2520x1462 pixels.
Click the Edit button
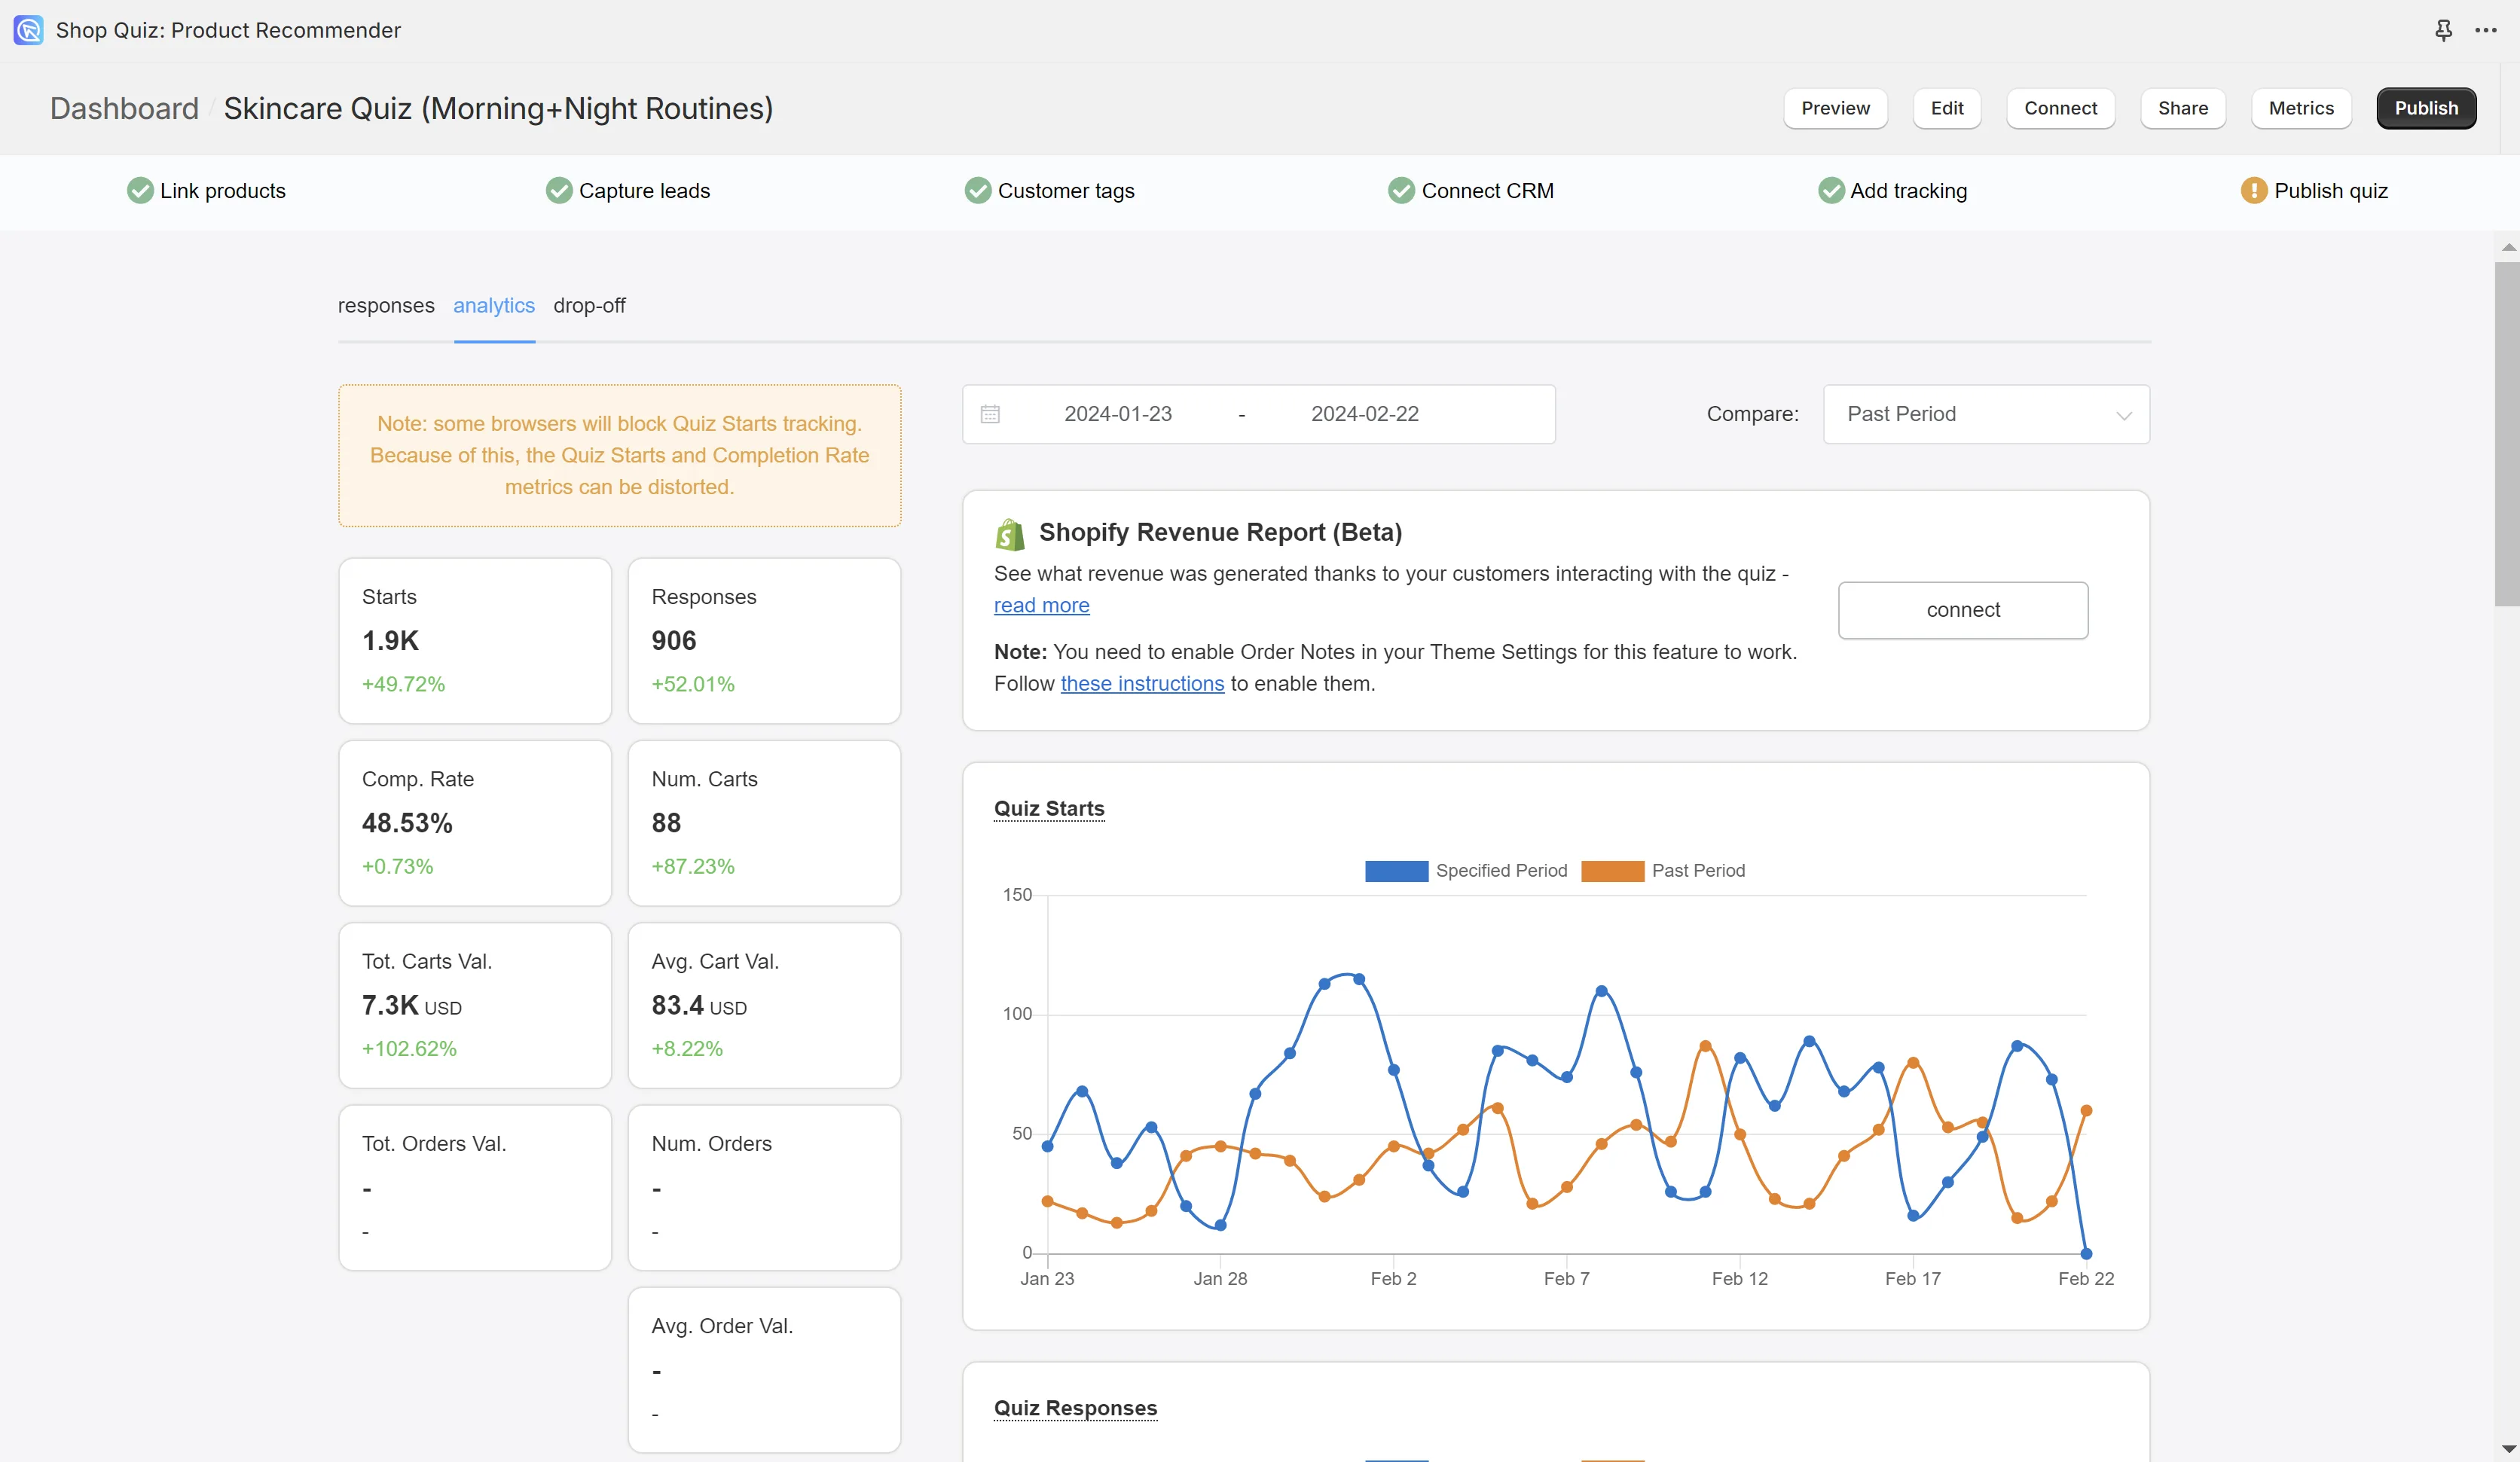(x=1946, y=108)
